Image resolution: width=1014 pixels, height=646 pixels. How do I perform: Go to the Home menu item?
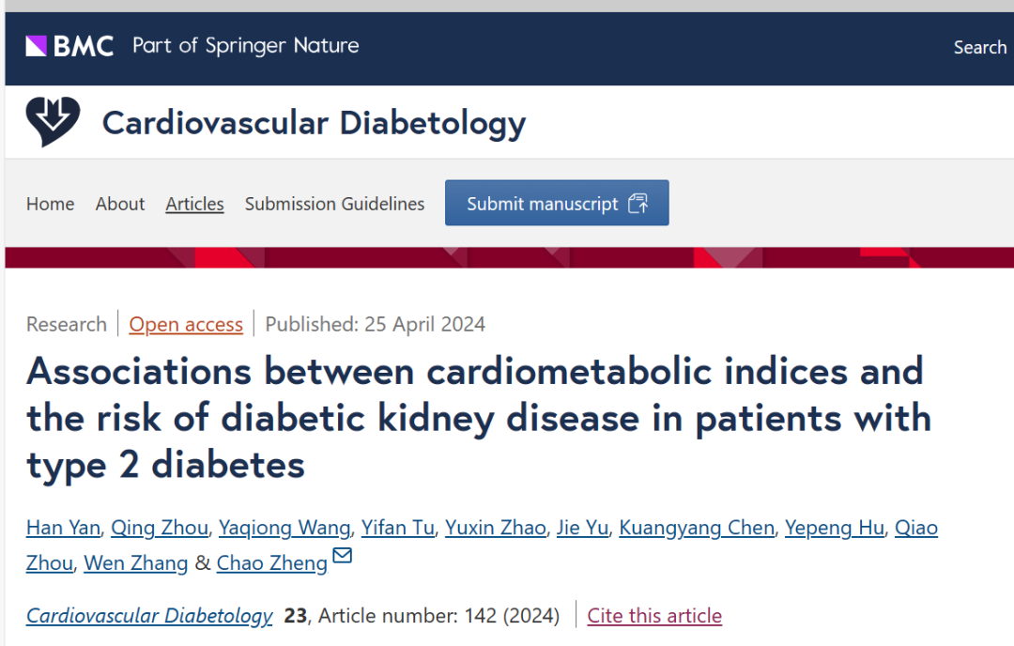51,204
